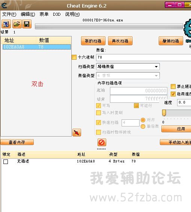The height and width of the screenshot is (212, 191).
Task: Click the 查看内存 button
Action: coord(17,142)
